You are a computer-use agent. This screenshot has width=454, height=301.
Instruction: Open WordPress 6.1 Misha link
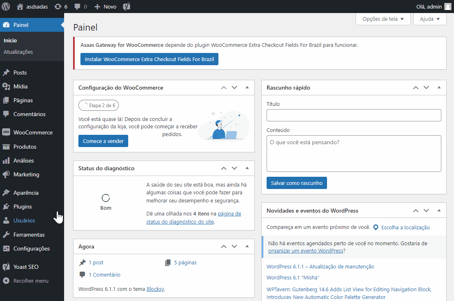pos(293,278)
